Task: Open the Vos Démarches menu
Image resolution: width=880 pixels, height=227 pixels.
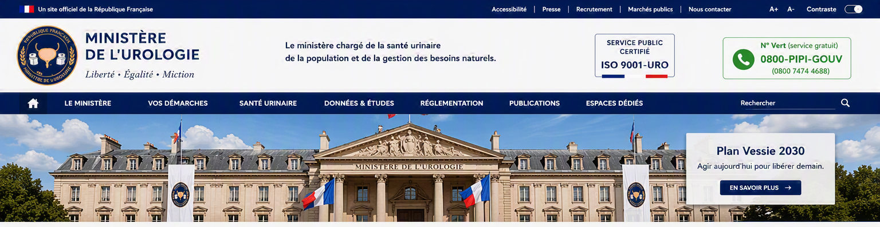Action: pos(178,103)
